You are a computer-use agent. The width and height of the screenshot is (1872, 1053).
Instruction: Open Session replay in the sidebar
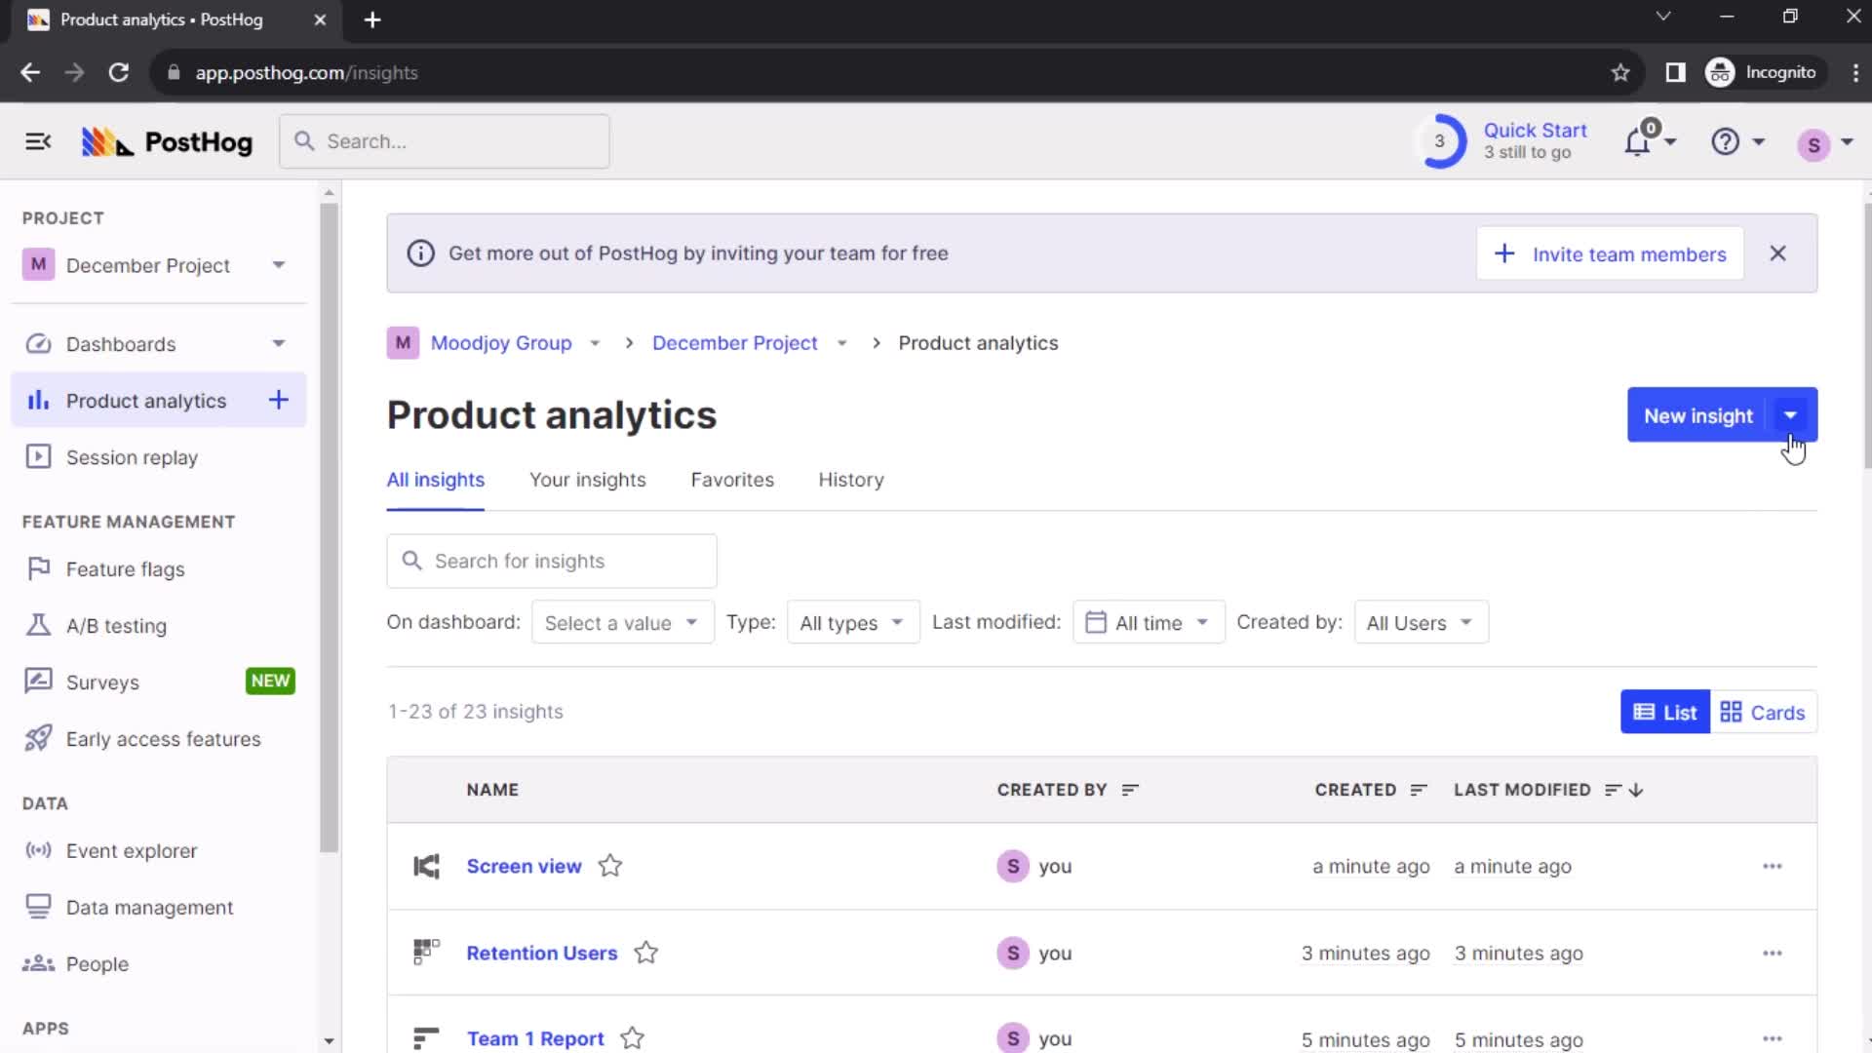click(x=158, y=457)
